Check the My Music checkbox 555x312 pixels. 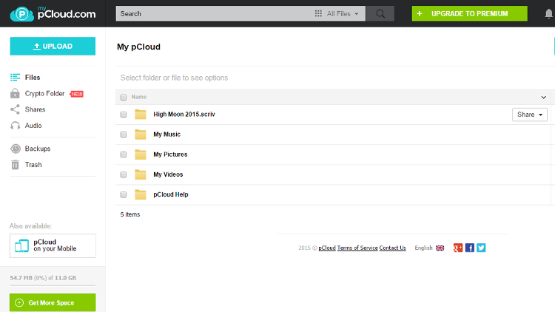click(123, 135)
